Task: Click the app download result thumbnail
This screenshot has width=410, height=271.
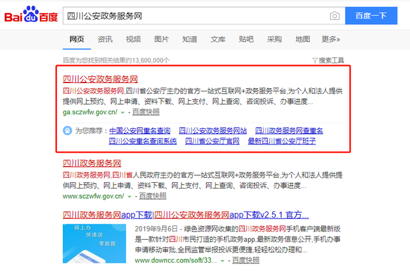Action: [94, 244]
